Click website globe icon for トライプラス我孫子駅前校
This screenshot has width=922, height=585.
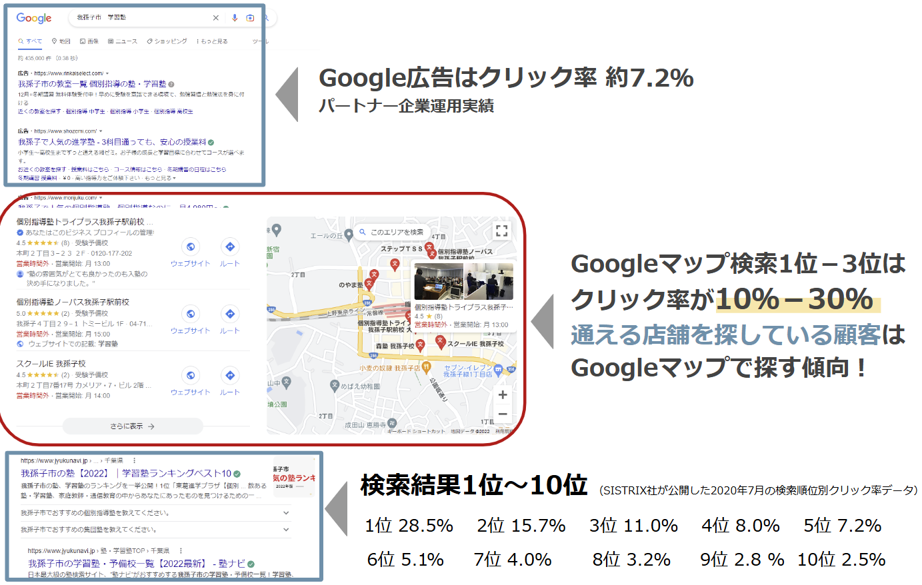coord(191,247)
